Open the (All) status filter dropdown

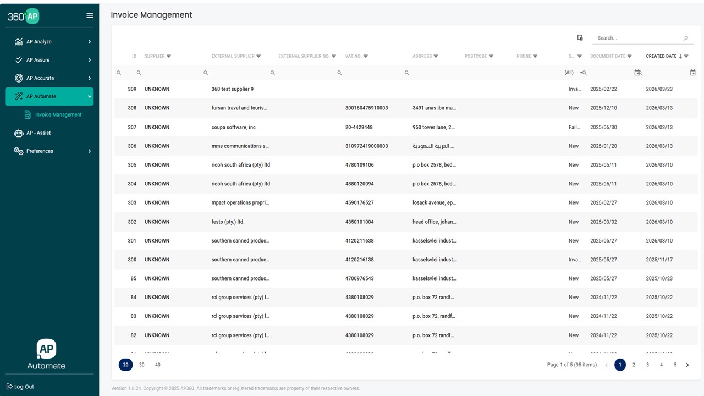click(570, 72)
